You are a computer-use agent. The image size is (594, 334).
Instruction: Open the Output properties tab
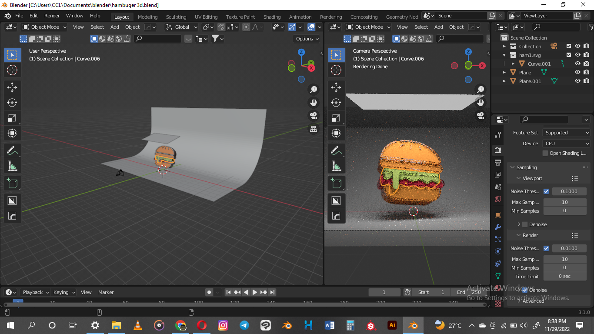498,162
